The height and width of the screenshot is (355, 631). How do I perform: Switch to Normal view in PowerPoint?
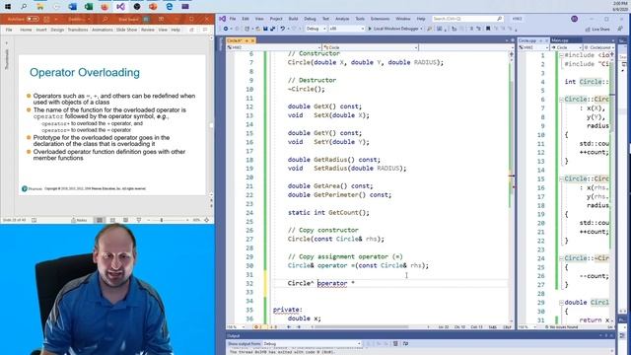click(100, 220)
